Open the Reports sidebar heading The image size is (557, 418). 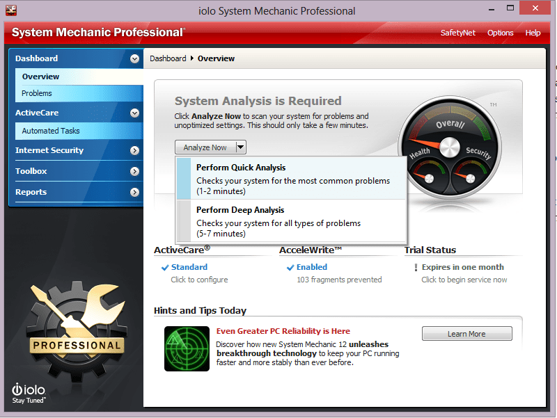point(31,193)
